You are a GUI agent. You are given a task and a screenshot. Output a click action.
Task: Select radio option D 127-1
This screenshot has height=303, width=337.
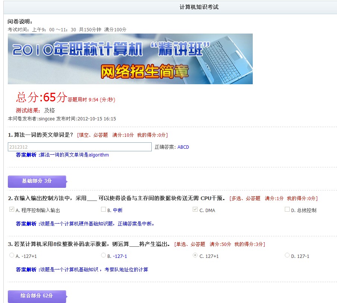click(287, 255)
